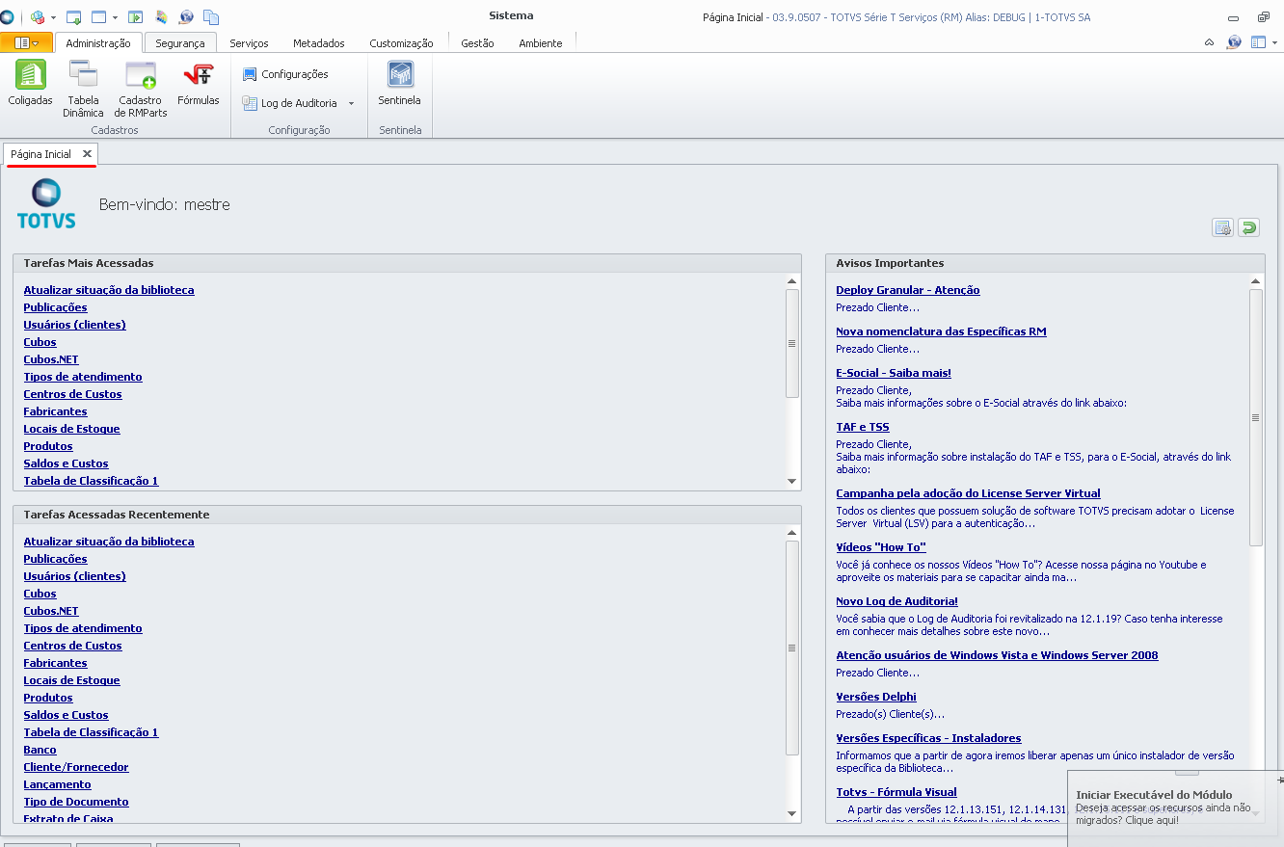1284x847 pixels.
Task: Click the globe icon at ribbon right end
Action: [1234, 42]
